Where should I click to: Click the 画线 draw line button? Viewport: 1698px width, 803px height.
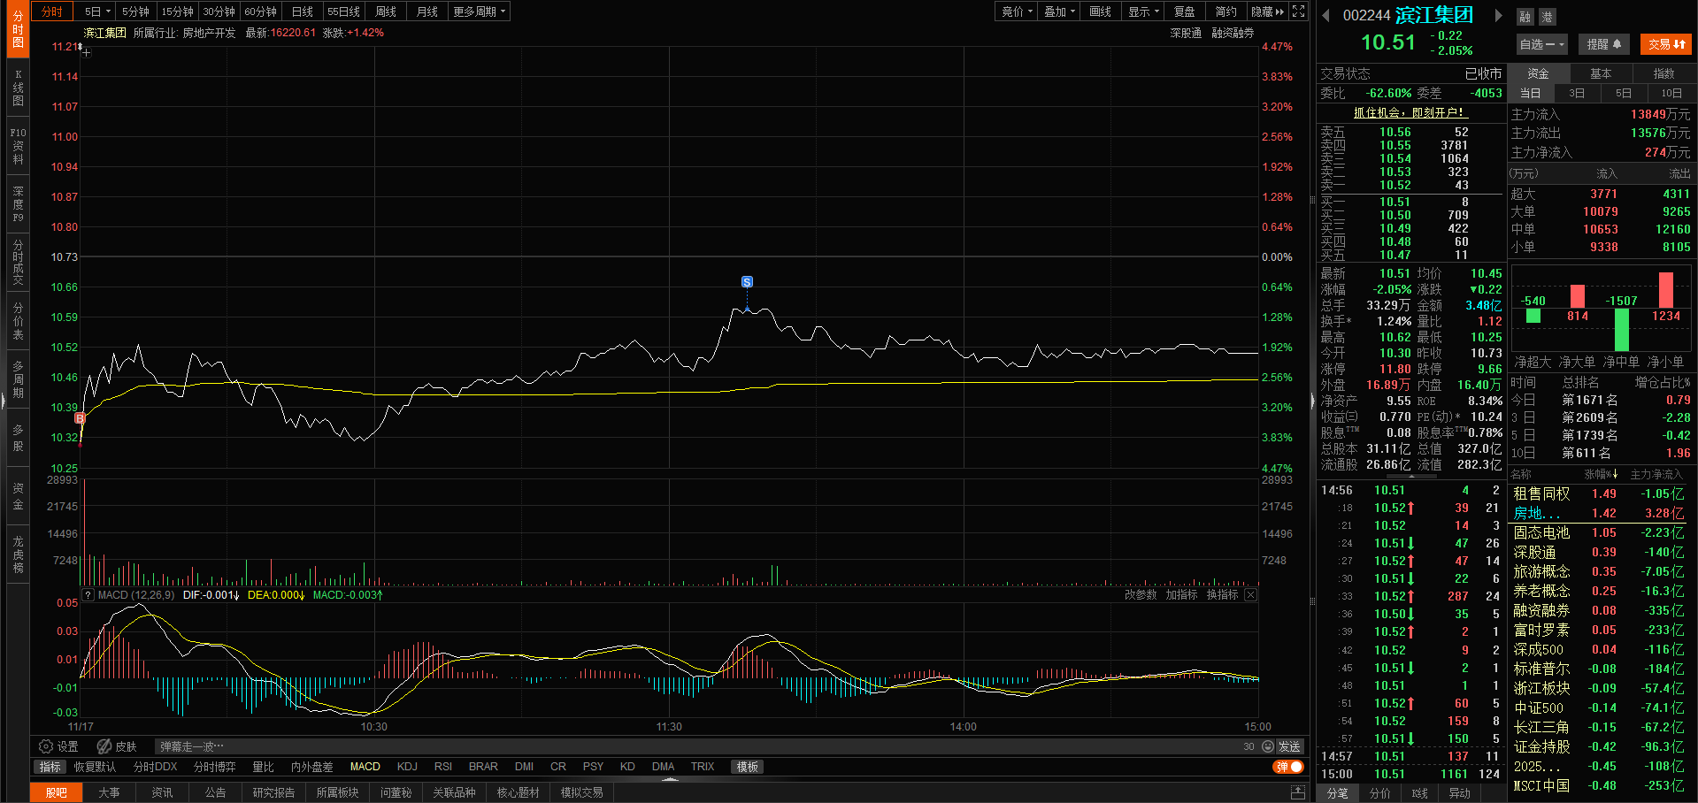1101,11
